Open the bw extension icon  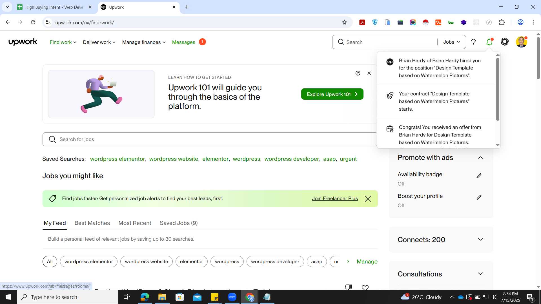click(x=451, y=23)
